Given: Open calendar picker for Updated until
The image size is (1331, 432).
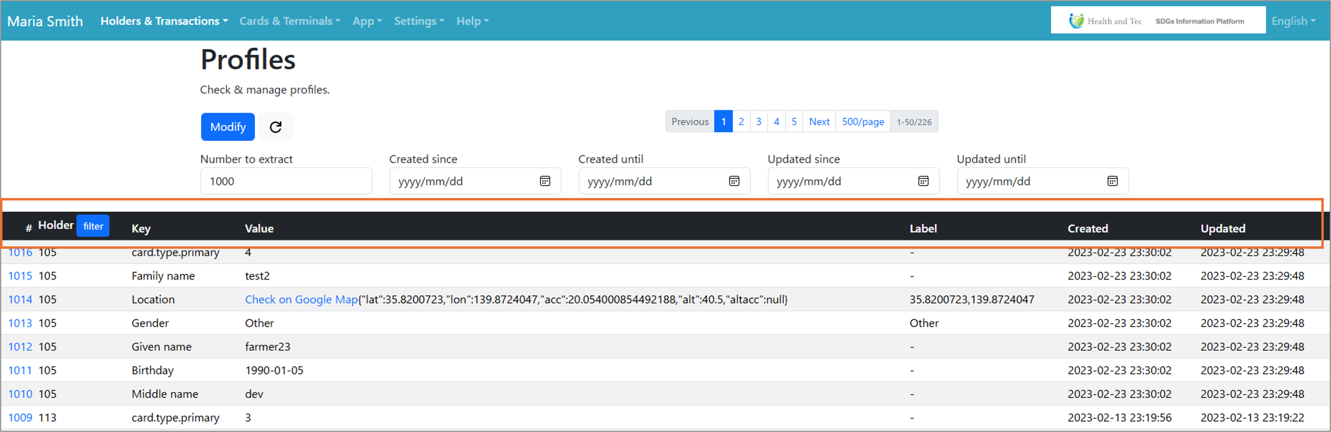Looking at the screenshot, I should point(1112,181).
